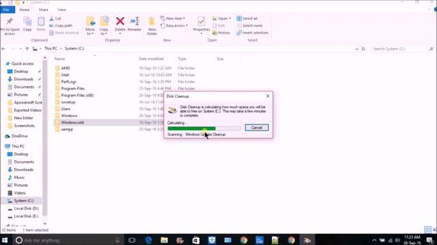Expand the Open dropdown in ribbon
The height and width of the screenshot is (245, 437).
pos(221,18)
